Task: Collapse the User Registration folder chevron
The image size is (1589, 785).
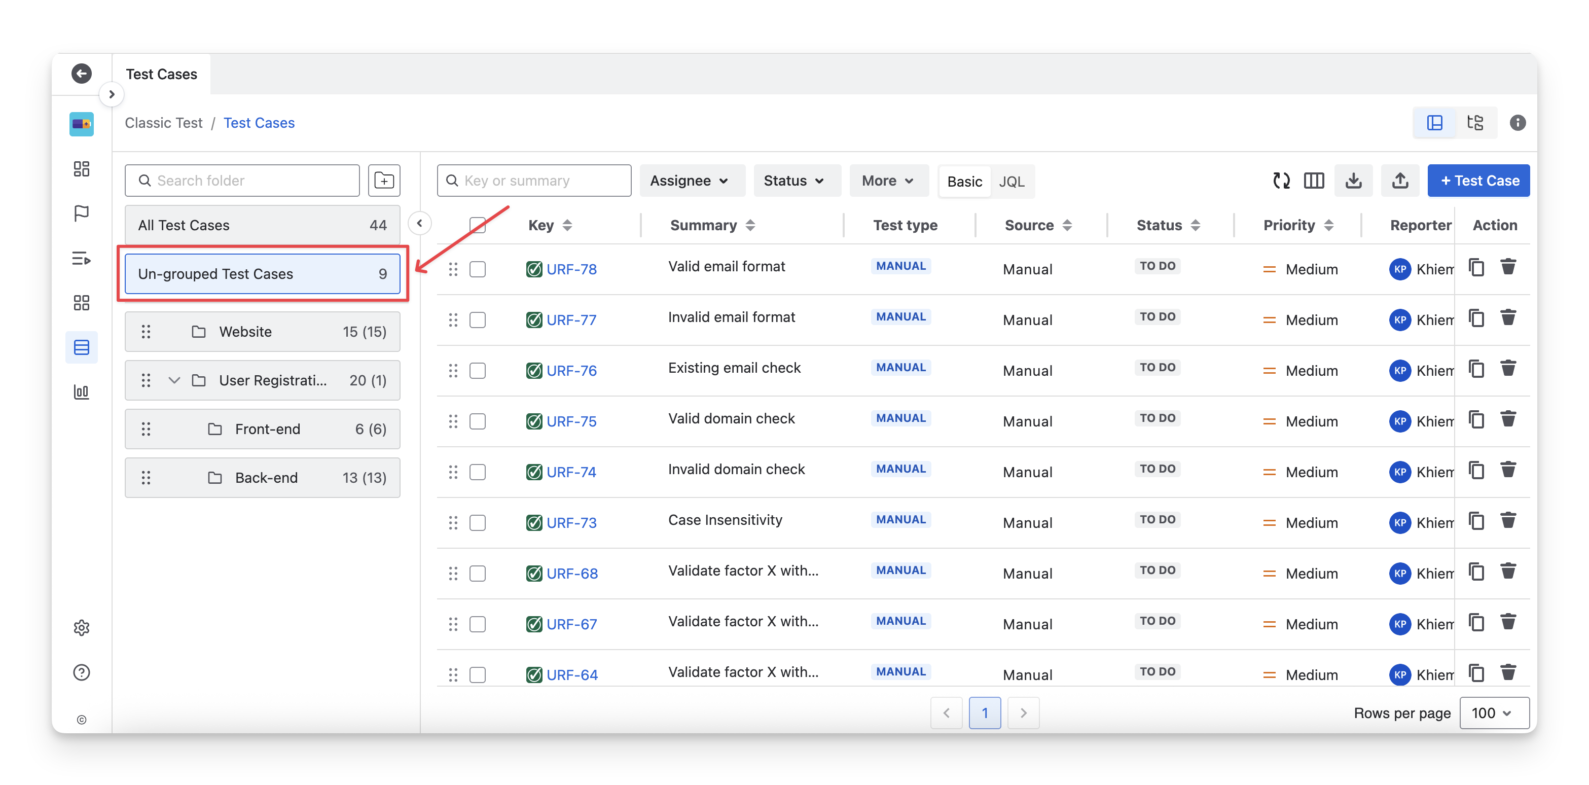Action: click(x=174, y=380)
